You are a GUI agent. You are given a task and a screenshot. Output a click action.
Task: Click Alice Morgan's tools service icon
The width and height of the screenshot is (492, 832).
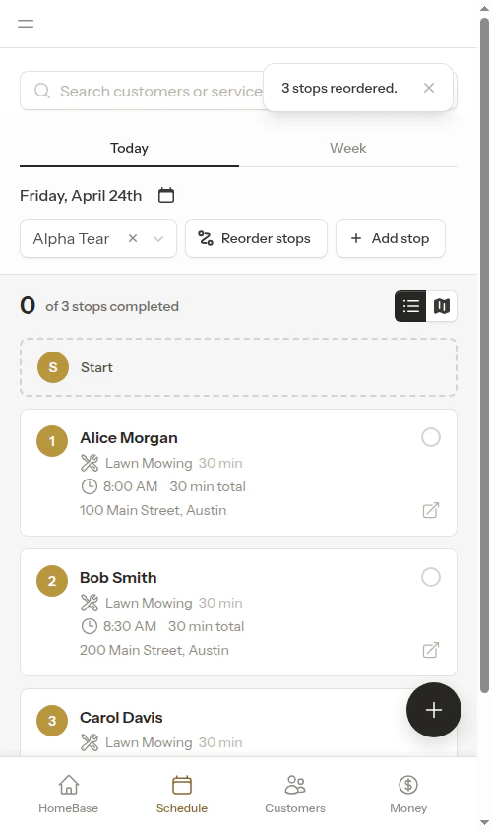pos(90,463)
